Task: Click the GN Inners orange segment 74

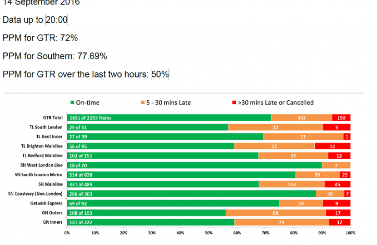Action: point(281,222)
